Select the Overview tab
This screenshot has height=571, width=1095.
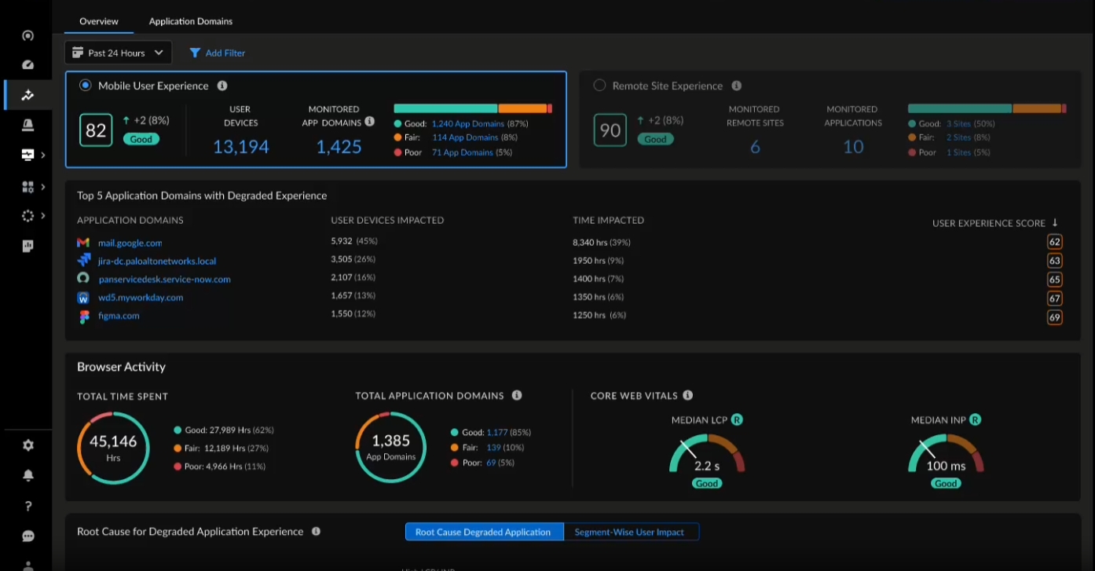point(99,21)
